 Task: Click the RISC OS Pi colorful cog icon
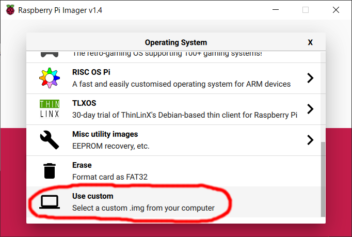(x=50, y=78)
